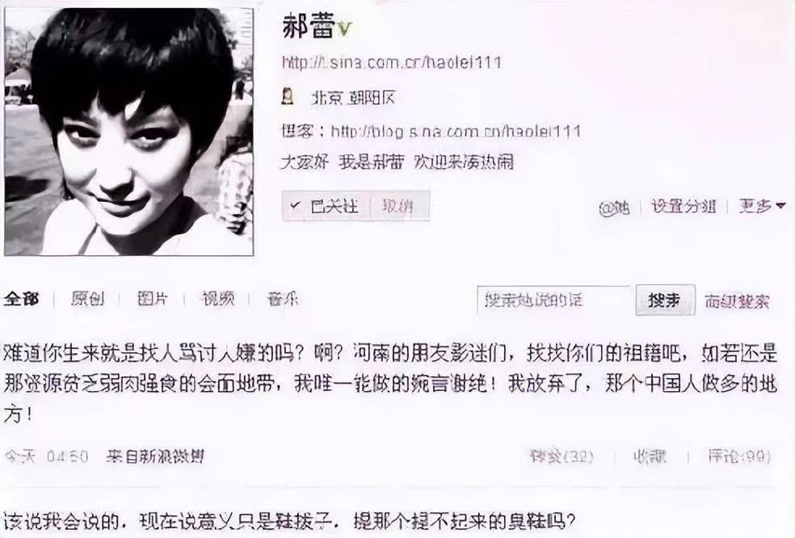The image size is (795, 538).
Task: Open the 视频 tab
Action: tap(218, 299)
